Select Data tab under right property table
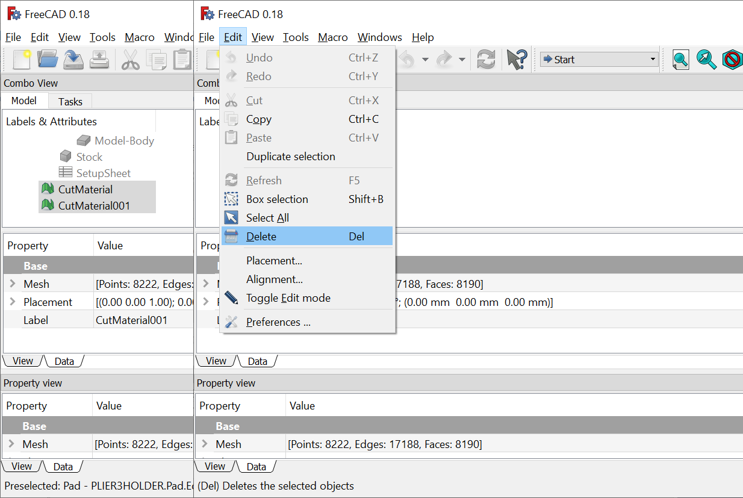Image resolution: width=743 pixels, height=498 pixels. pos(257,361)
